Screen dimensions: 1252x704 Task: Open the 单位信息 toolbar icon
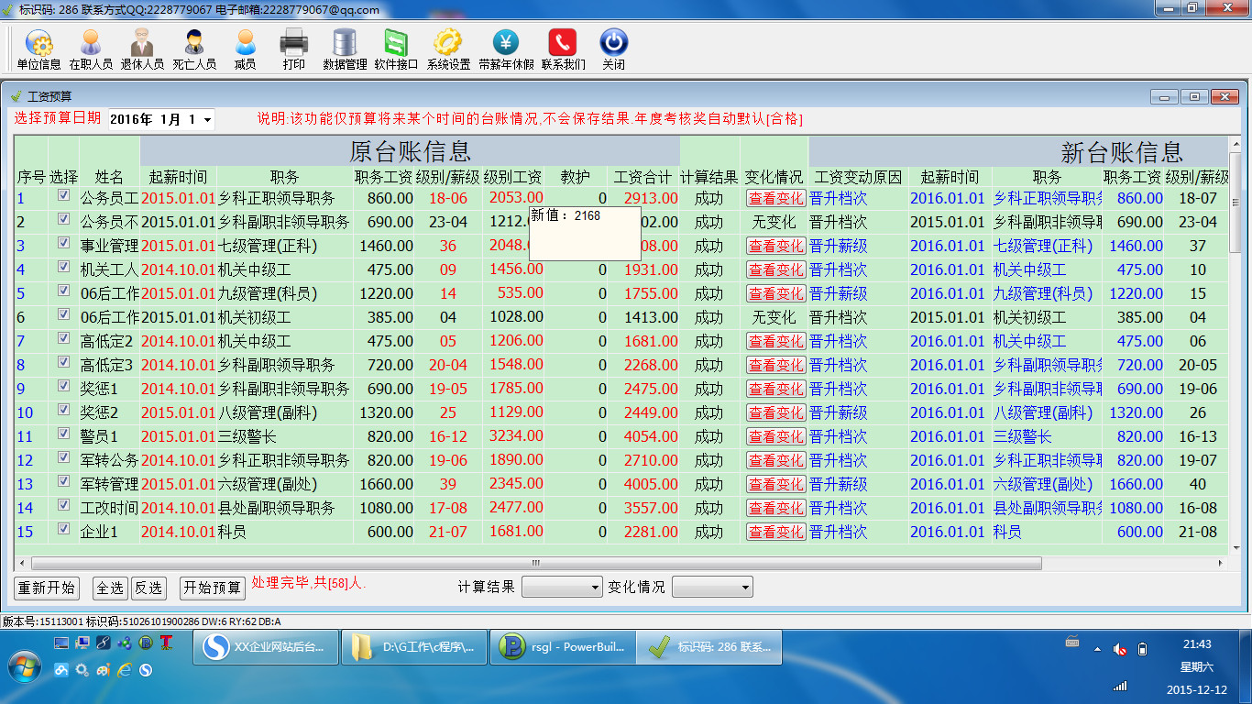tap(38, 49)
